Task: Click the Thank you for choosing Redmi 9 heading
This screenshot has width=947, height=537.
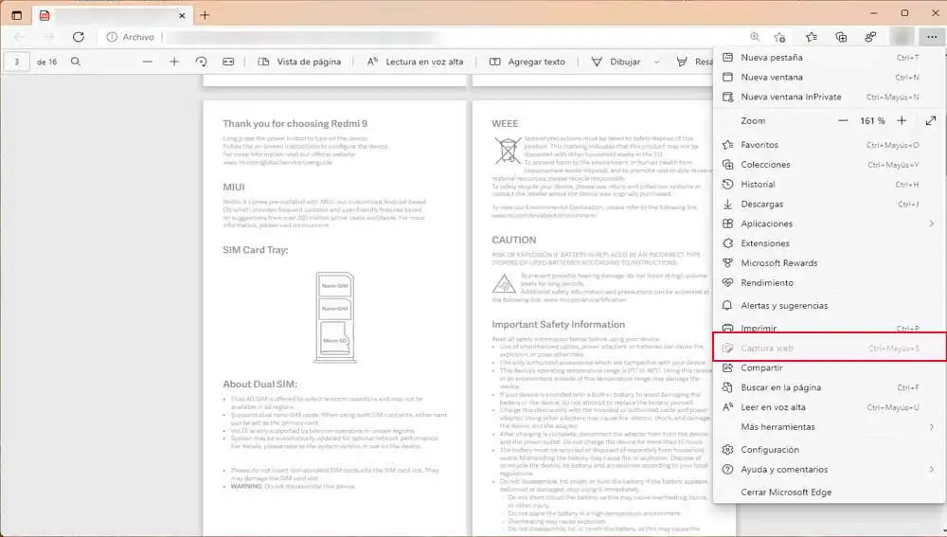Action: (295, 124)
